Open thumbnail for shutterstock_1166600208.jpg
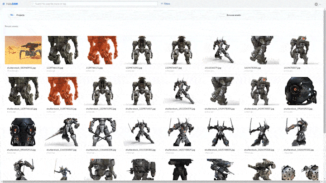This screenshot has width=326, height=183. click(102, 132)
